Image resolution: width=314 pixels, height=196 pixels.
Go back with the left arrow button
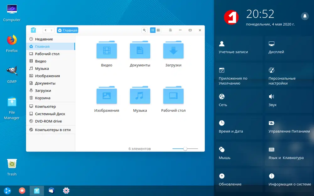click(x=46, y=30)
